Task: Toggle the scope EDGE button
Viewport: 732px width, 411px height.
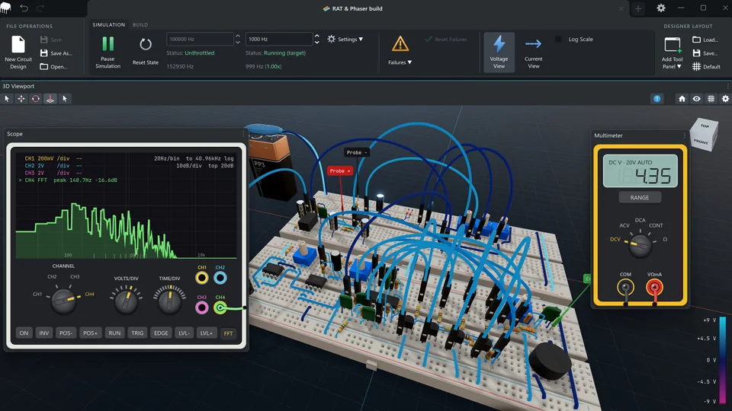Action: [161, 333]
